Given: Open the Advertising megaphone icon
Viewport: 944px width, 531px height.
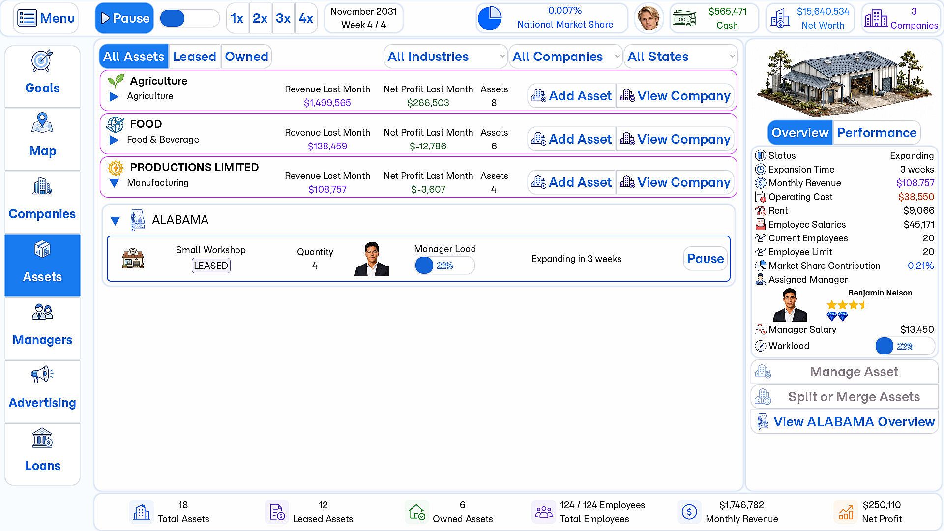Looking at the screenshot, I should [x=42, y=375].
